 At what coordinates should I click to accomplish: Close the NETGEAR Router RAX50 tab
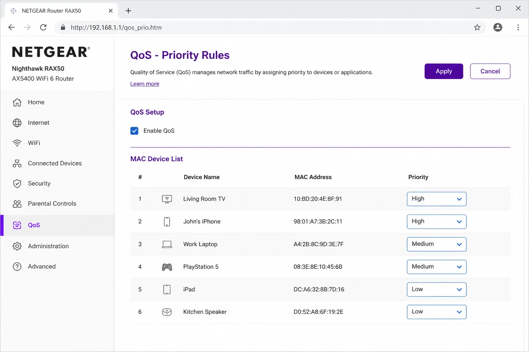111,11
